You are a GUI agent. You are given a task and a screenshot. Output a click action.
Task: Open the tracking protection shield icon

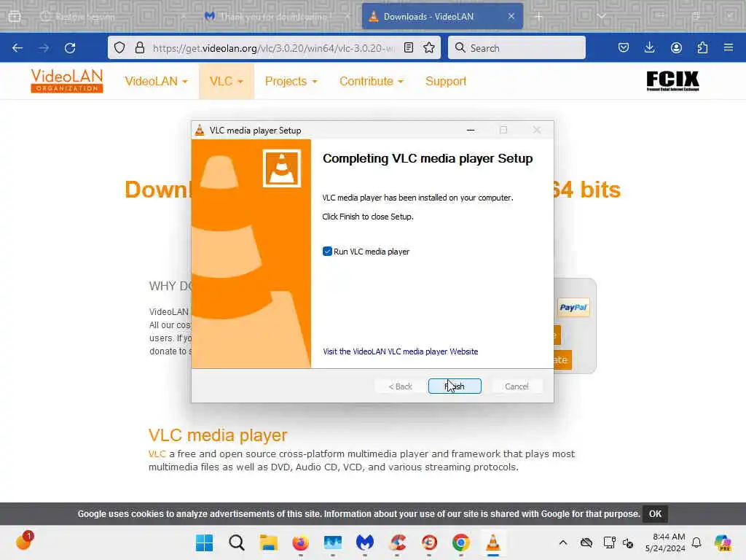coord(119,47)
